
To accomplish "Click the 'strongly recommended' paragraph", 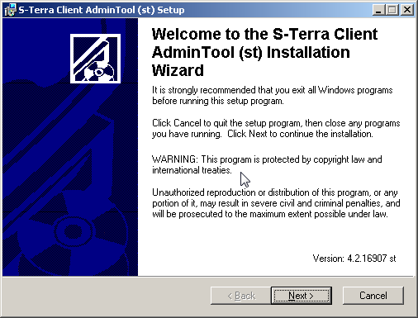I will tap(273, 95).
